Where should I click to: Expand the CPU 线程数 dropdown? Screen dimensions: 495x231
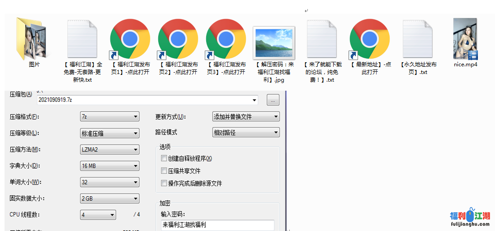click(98, 215)
